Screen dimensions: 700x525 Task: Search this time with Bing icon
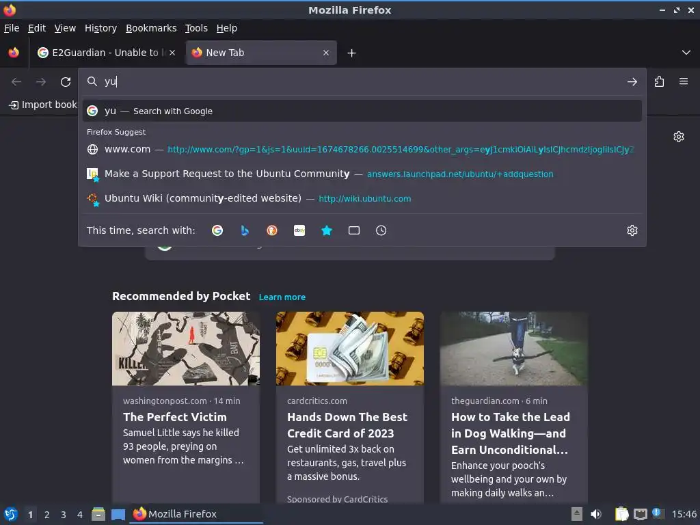tap(245, 230)
